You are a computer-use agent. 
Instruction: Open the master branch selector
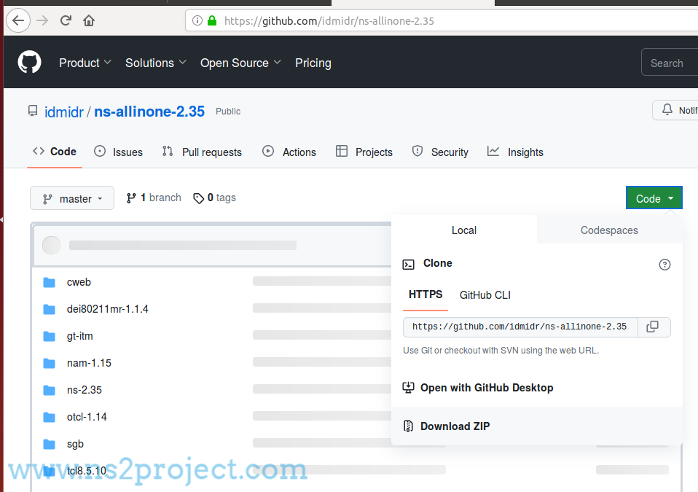(x=72, y=198)
